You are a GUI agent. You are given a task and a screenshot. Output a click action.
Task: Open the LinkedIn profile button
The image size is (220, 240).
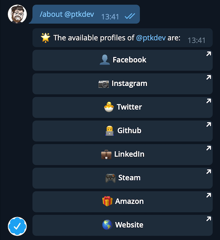click(122, 154)
